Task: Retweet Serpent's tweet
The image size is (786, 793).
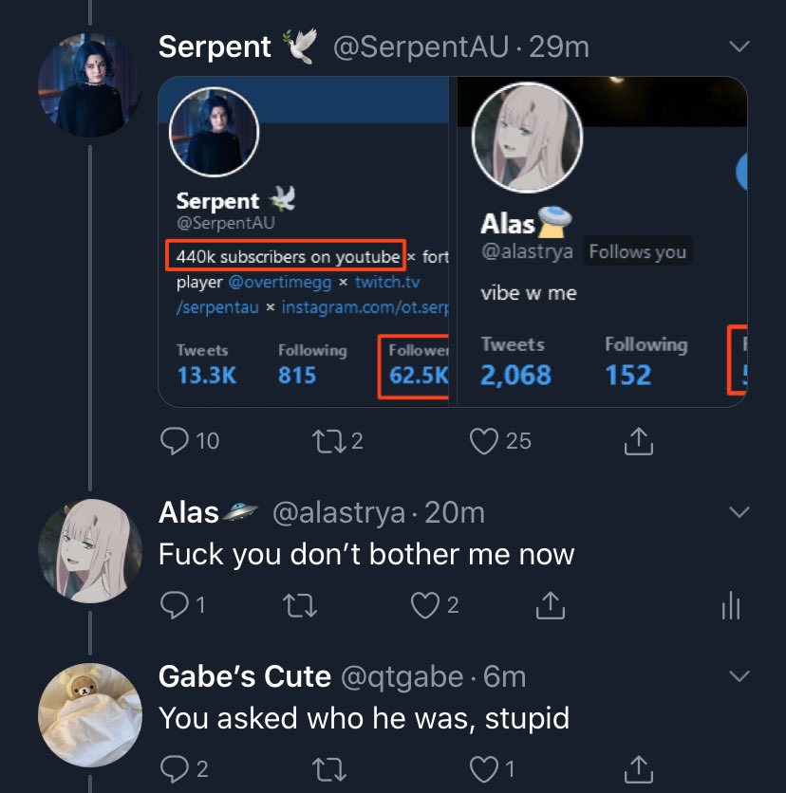Action: 327,440
